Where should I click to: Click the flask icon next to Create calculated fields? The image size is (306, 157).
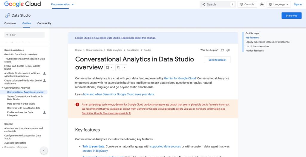tap(44, 81)
